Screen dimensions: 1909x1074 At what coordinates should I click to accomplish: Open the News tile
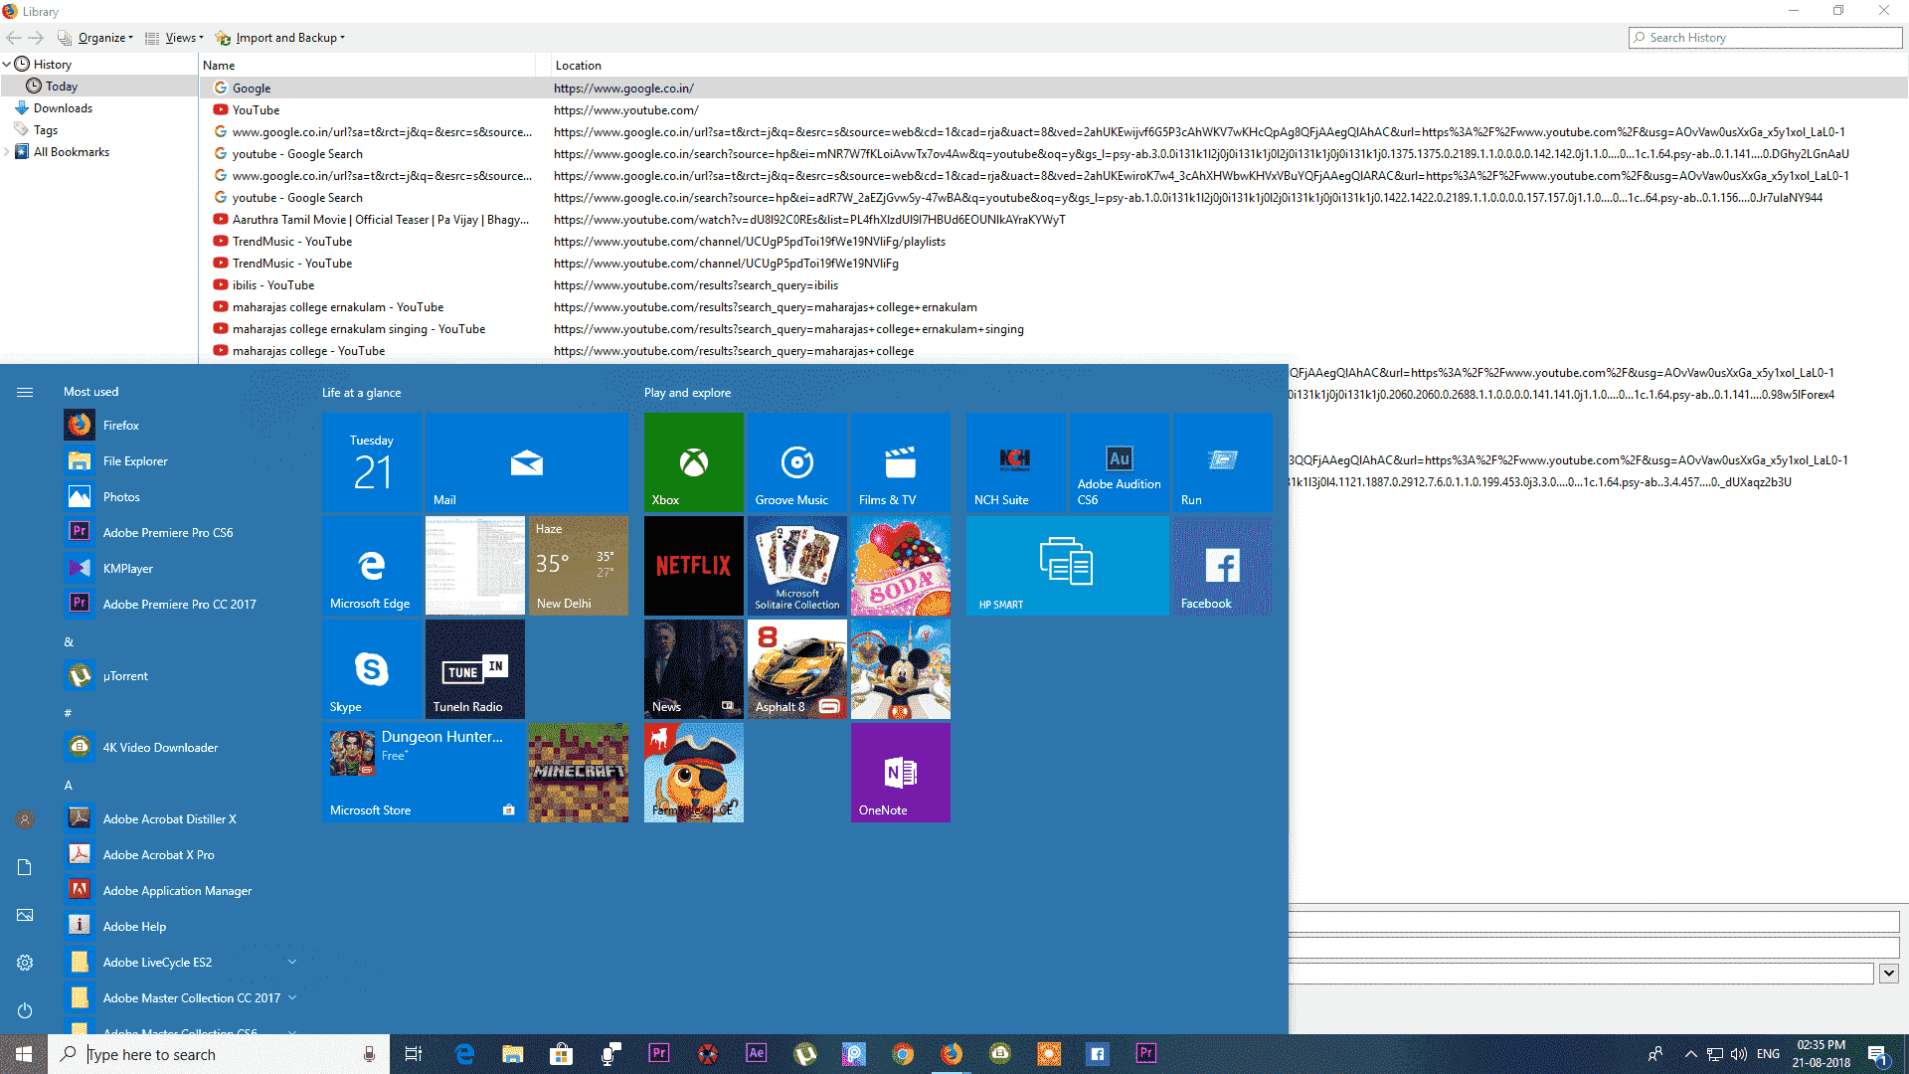point(693,669)
